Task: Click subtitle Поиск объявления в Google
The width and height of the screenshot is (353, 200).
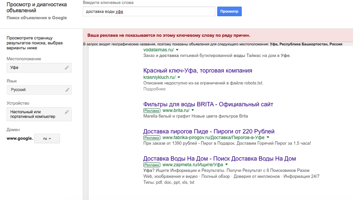Action: (x=37, y=18)
